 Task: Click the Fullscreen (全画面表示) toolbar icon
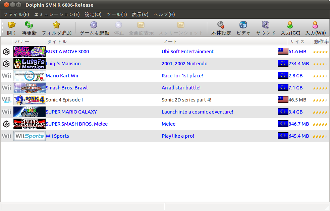pyautogui.click(x=141, y=25)
